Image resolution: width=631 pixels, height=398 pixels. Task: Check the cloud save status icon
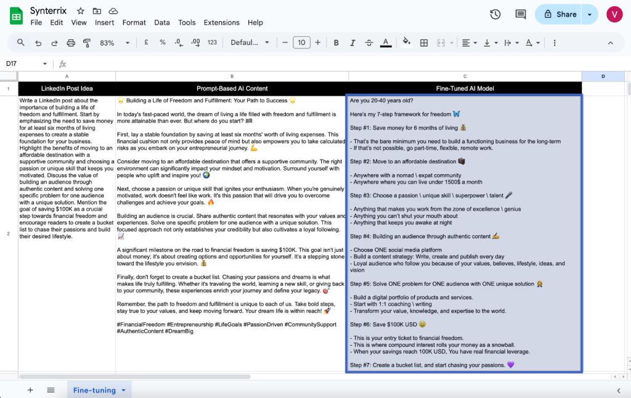tap(113, 11)
